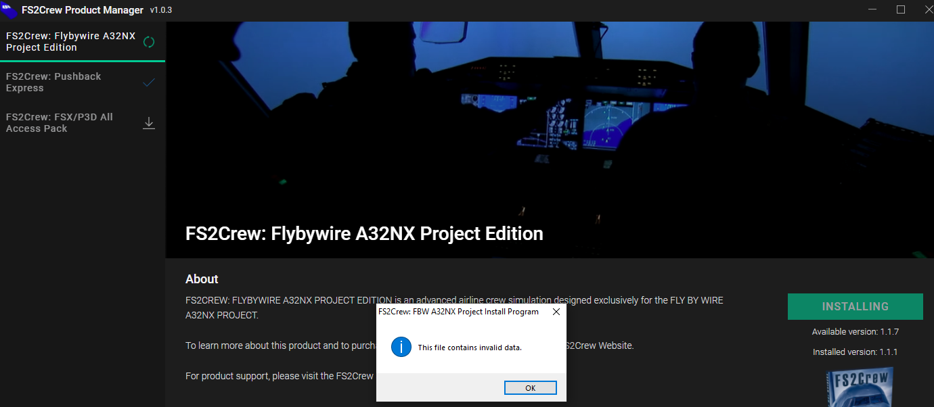Click the blue info icon in the dialog

[401, 348]
